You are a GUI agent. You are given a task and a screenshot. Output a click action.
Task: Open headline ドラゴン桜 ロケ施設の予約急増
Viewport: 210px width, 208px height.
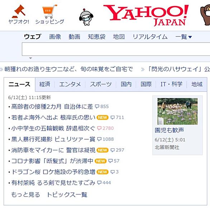53,172
